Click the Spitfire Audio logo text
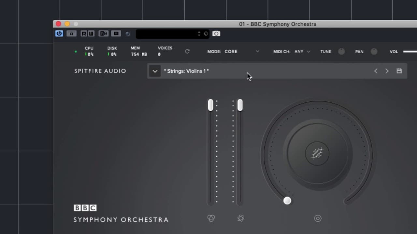Viewport: 417px width, 234px height. (100, 71)
